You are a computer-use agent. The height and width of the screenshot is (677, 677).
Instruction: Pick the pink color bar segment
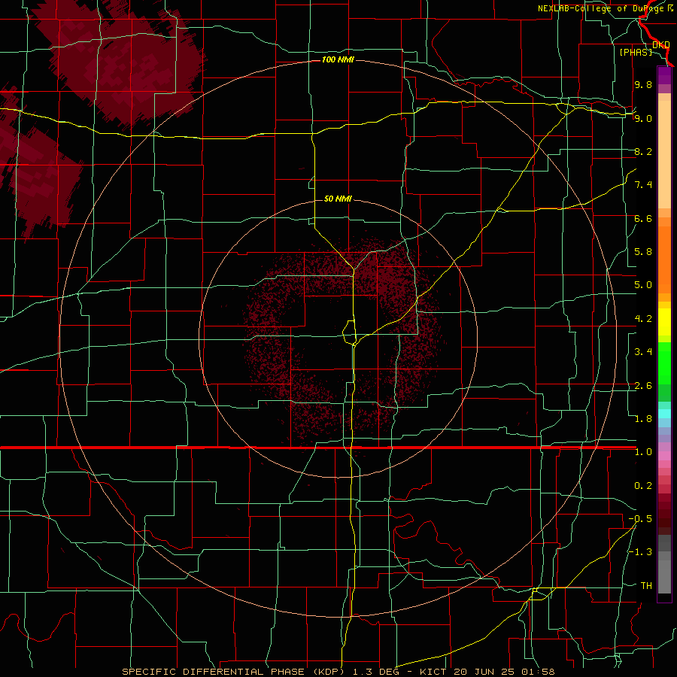coord(664,456)
